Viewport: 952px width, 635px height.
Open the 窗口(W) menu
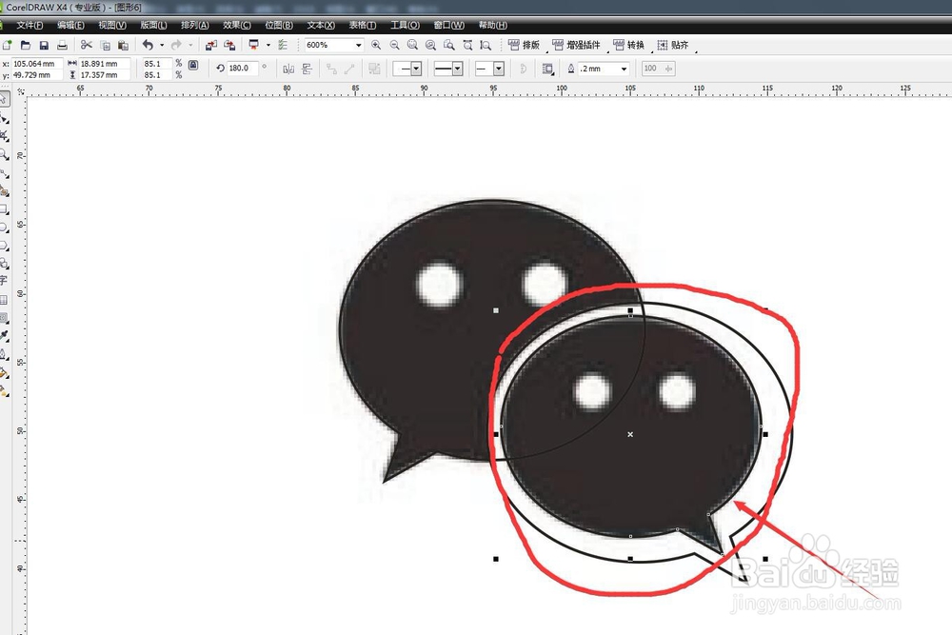click(x=449, y=25)
